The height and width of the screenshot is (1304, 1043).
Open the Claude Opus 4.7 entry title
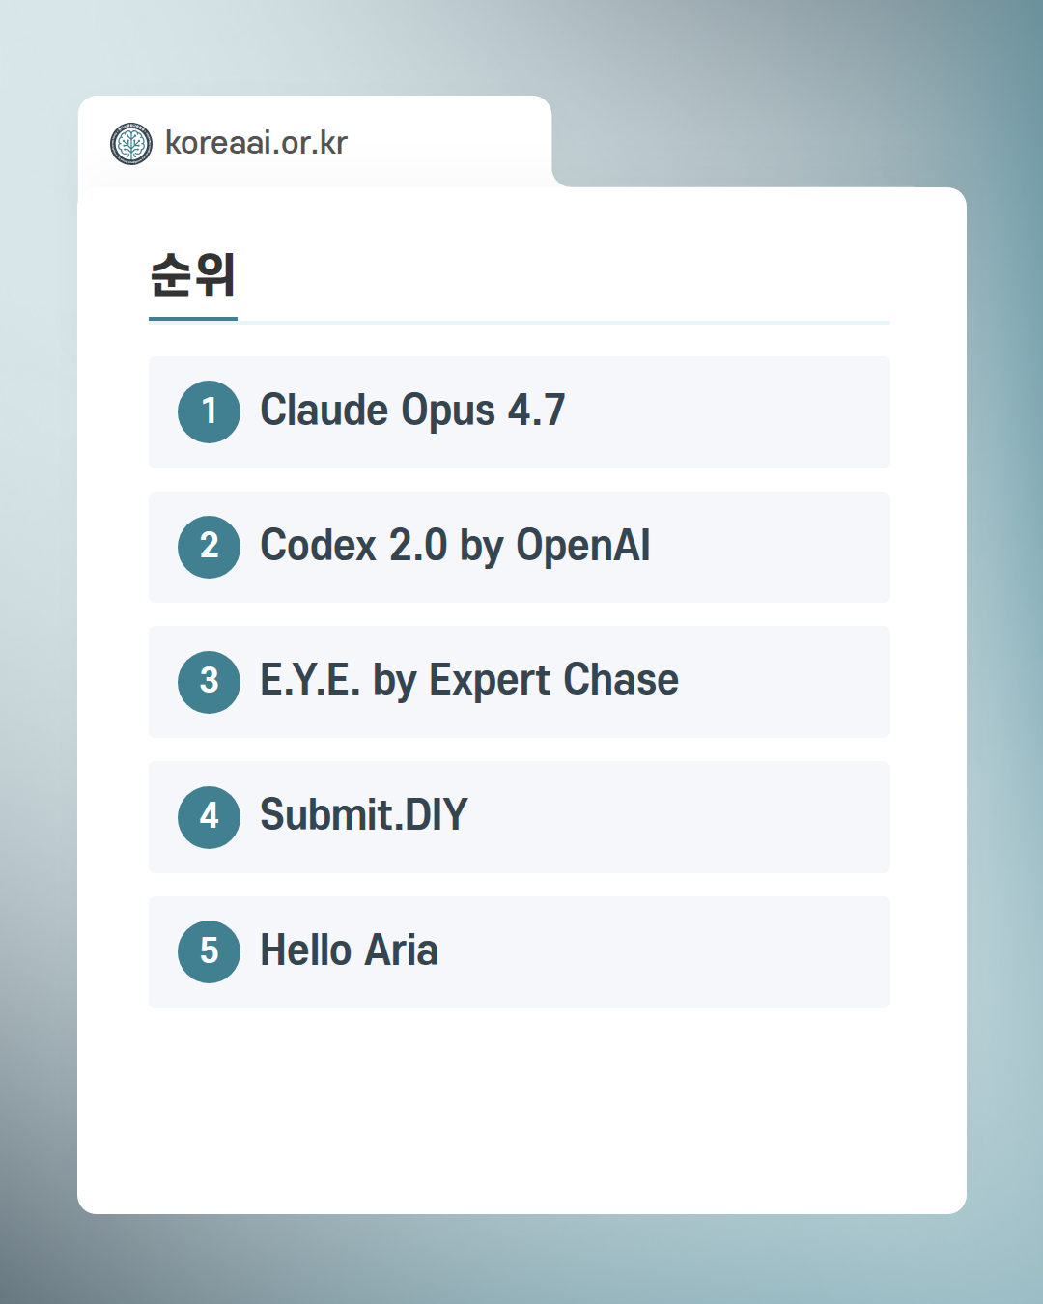412,411
